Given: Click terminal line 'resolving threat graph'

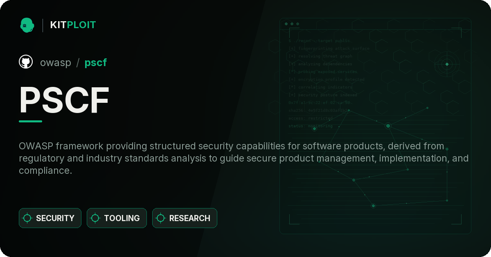Looking at the screenshot, I should (320, 56).
